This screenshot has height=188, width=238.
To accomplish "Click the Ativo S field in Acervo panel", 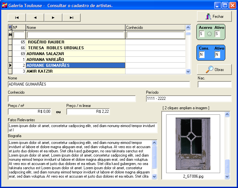I will (218, 34).
